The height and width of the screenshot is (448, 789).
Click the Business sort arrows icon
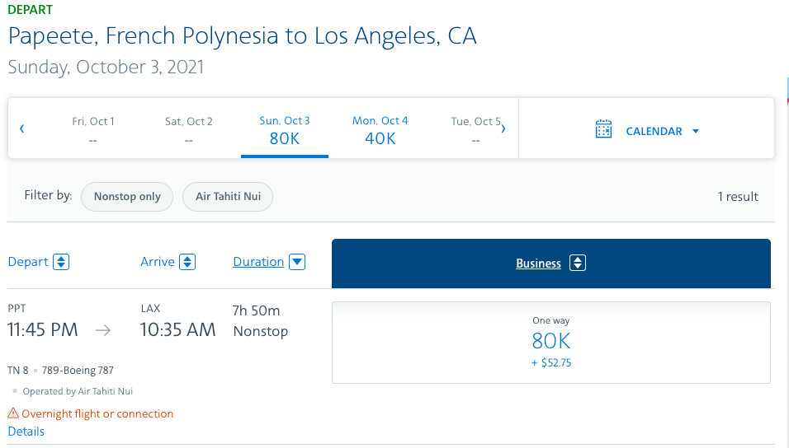(578, 264)
